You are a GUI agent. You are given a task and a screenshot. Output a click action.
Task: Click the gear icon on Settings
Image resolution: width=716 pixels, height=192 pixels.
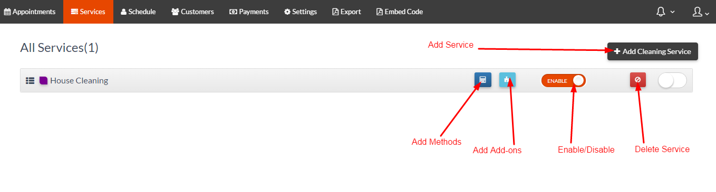(x=287, y=12)
